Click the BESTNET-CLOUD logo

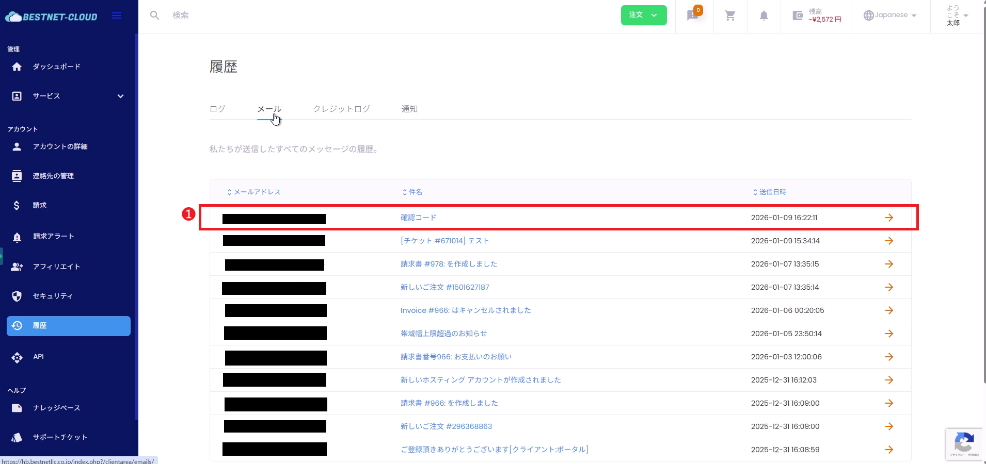pos(52,17)
